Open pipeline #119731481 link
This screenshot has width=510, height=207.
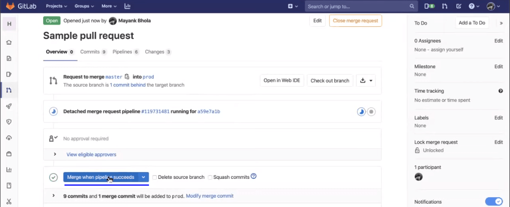click(155, 111)
